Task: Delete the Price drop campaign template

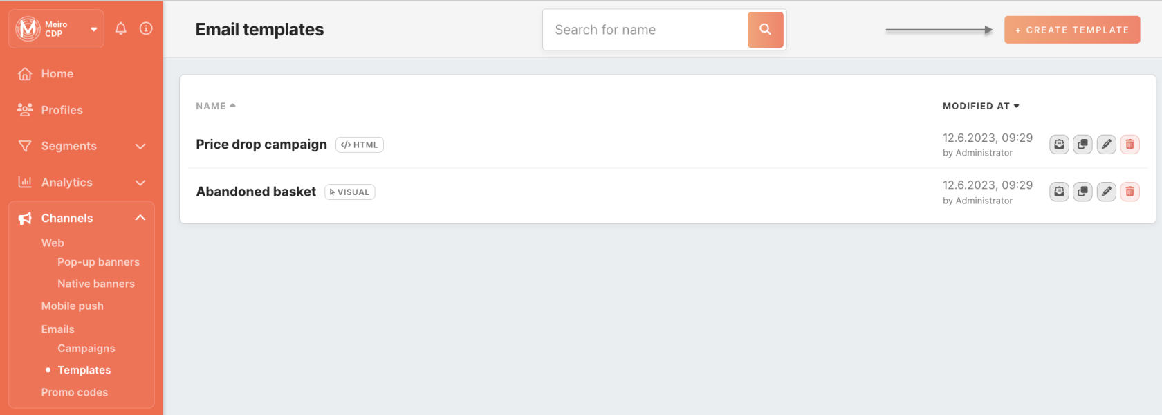Action: pos(1129,145)
